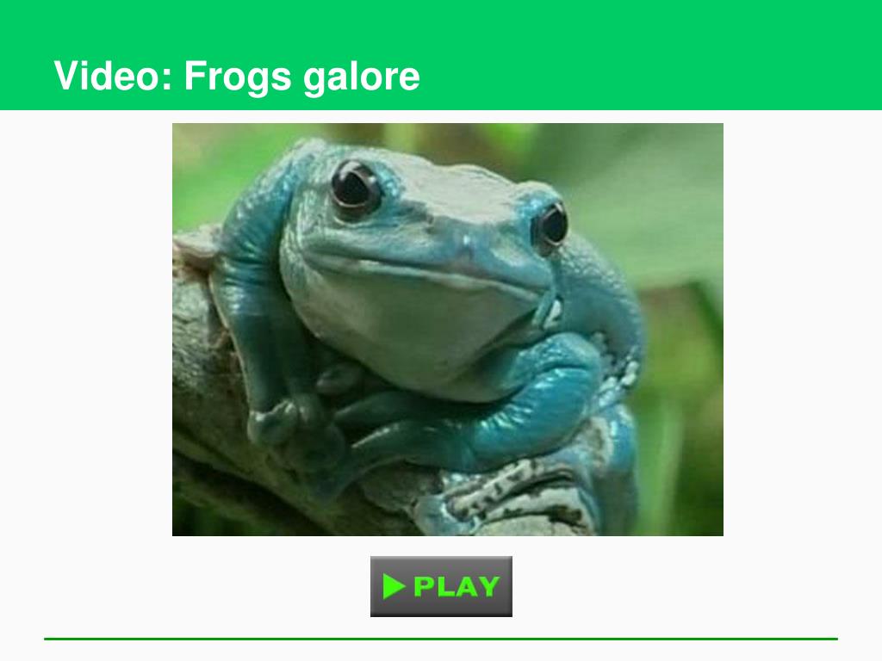Click the word 'galore' in the heading
The height and width of the screenshot is (661, 882).
tap(362, 76)
